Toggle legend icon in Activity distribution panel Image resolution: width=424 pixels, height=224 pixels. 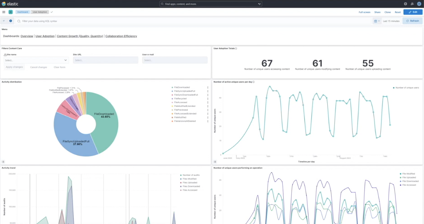click(x=3, y=162)
